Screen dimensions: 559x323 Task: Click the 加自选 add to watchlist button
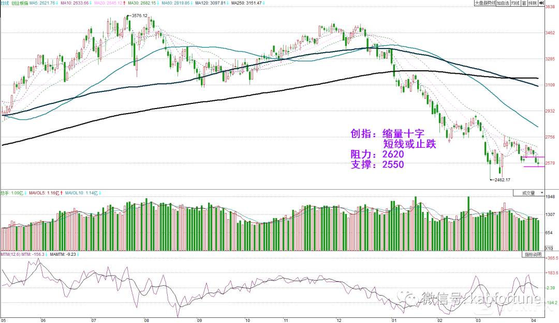(x=503, y=3)
